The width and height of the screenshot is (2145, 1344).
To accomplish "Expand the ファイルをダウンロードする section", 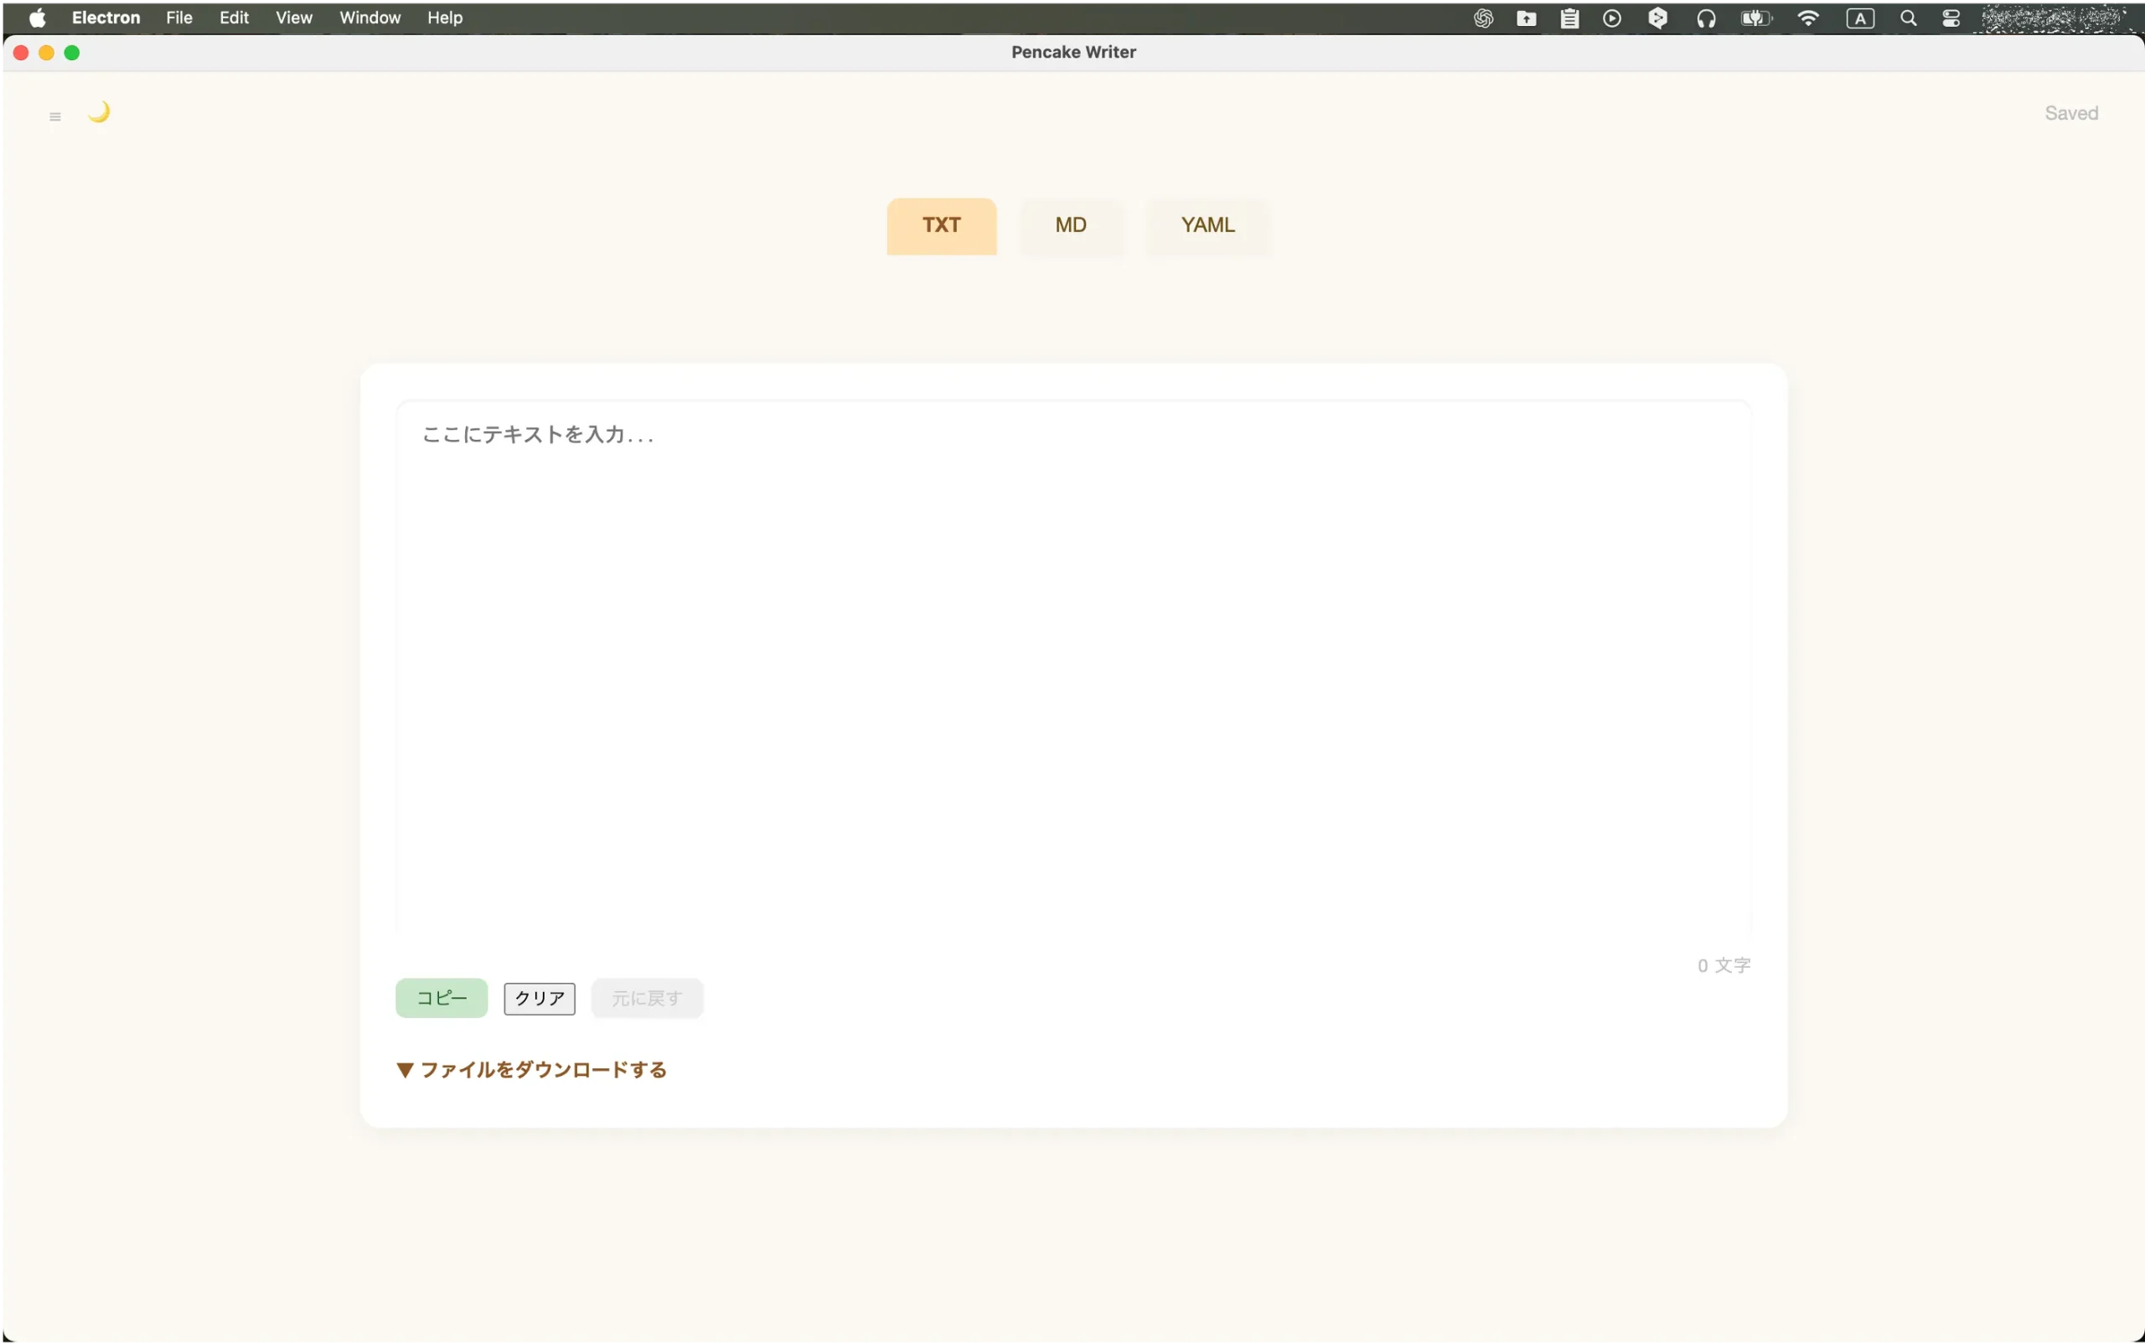I will click(531, 1069).
